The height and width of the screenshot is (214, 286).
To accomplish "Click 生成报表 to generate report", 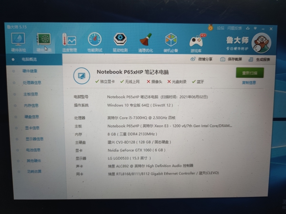I will click(x=259, y=59).
